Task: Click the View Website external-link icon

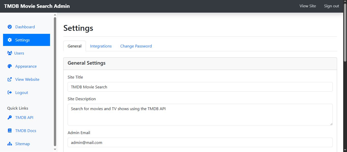Action: coord(10,79)
